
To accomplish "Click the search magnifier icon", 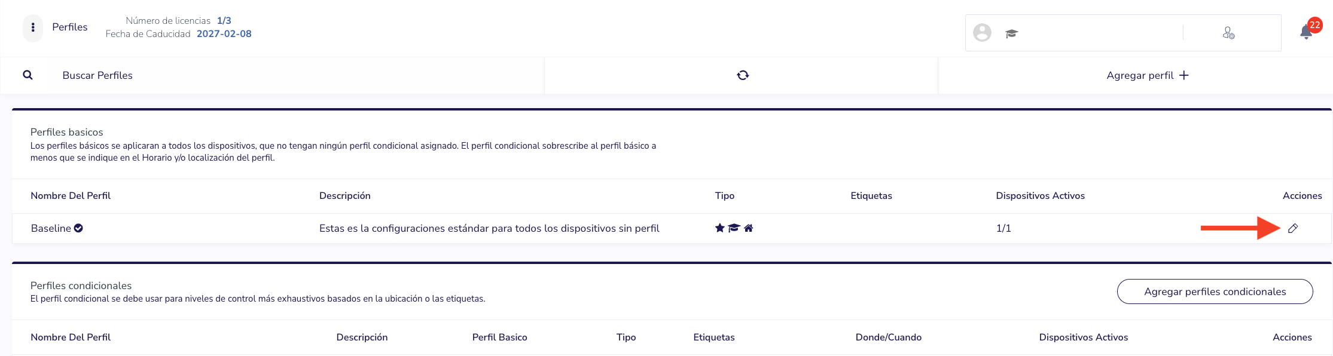I will click(28, 75).
